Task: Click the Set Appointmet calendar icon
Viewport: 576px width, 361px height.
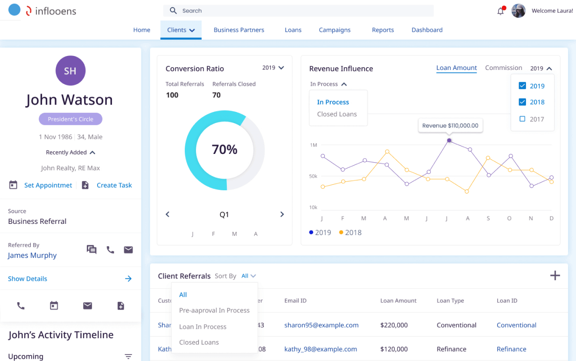Action: [14, 185]
